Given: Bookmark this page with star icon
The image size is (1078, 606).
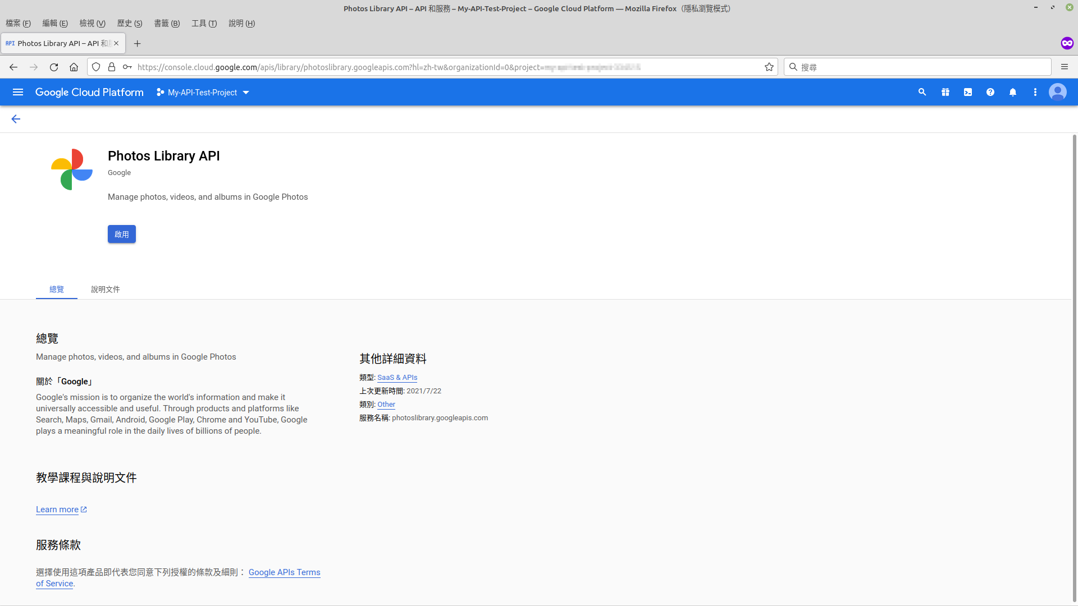Looking at the screenshot, I should click(769, 67).
